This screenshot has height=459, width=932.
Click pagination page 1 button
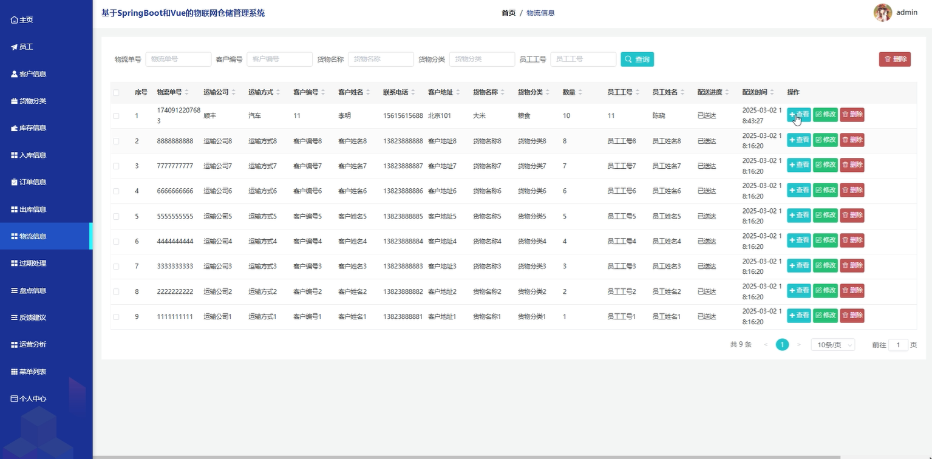pos(783,345)
